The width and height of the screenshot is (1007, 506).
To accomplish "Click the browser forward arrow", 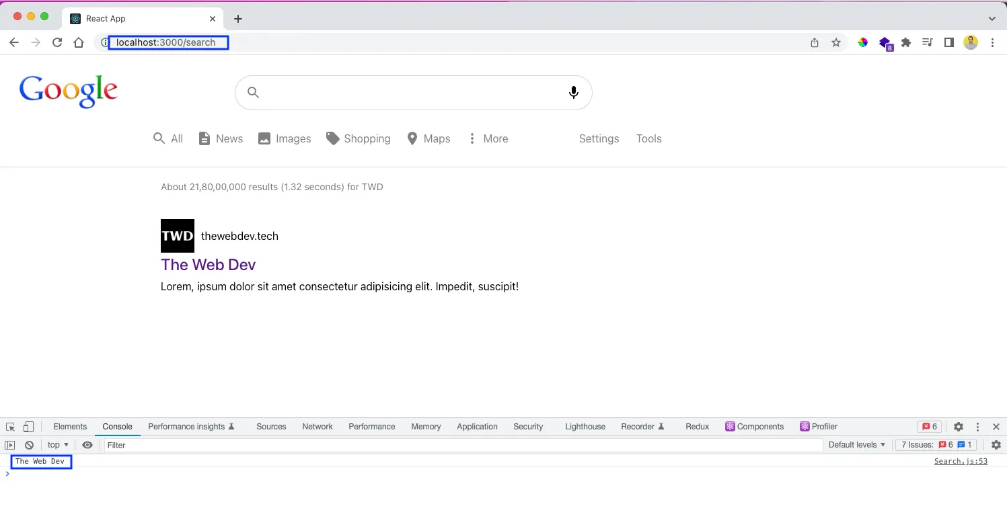I will pos(36,42).
